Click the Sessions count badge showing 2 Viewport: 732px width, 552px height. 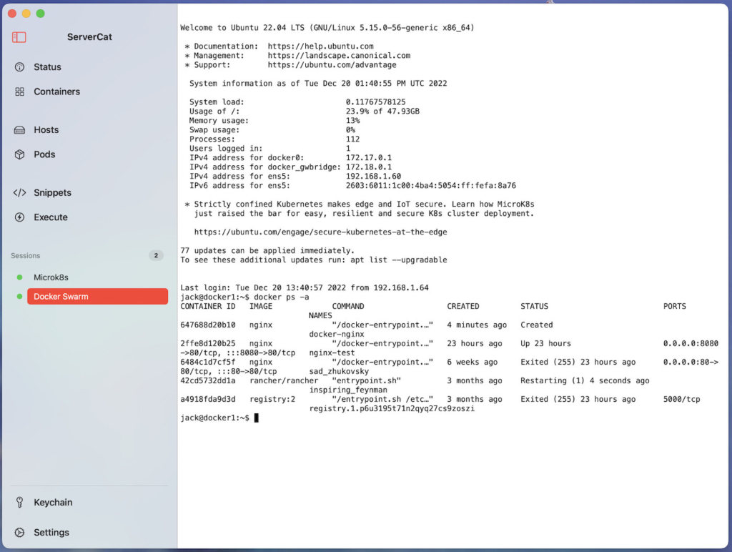pos(156,255)
